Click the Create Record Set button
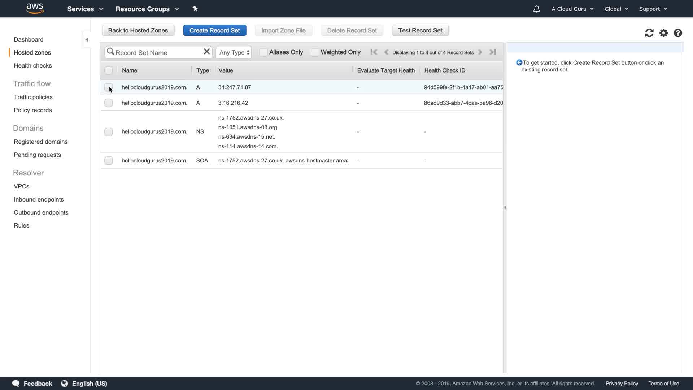Image resolution: width=693 pixels, height=390 pixels. (214, 30)
